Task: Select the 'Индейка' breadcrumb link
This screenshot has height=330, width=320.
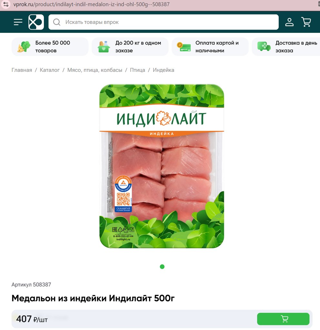Action: (x=164, y=70)
